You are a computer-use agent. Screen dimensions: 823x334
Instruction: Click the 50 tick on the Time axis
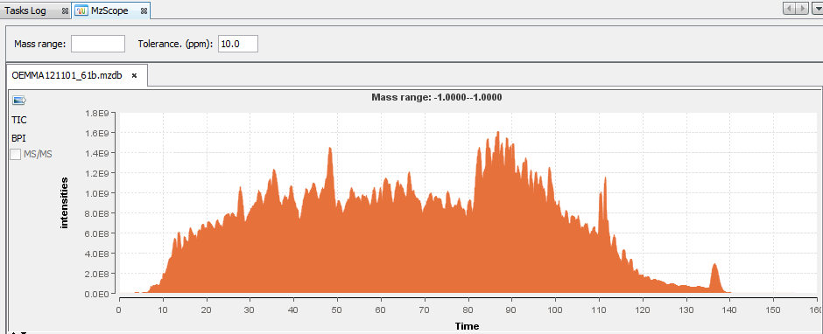337,309
